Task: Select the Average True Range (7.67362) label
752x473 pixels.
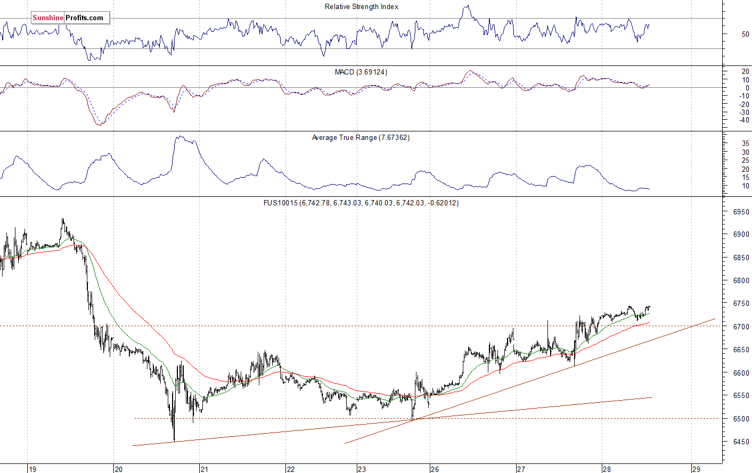Action: 361,138
